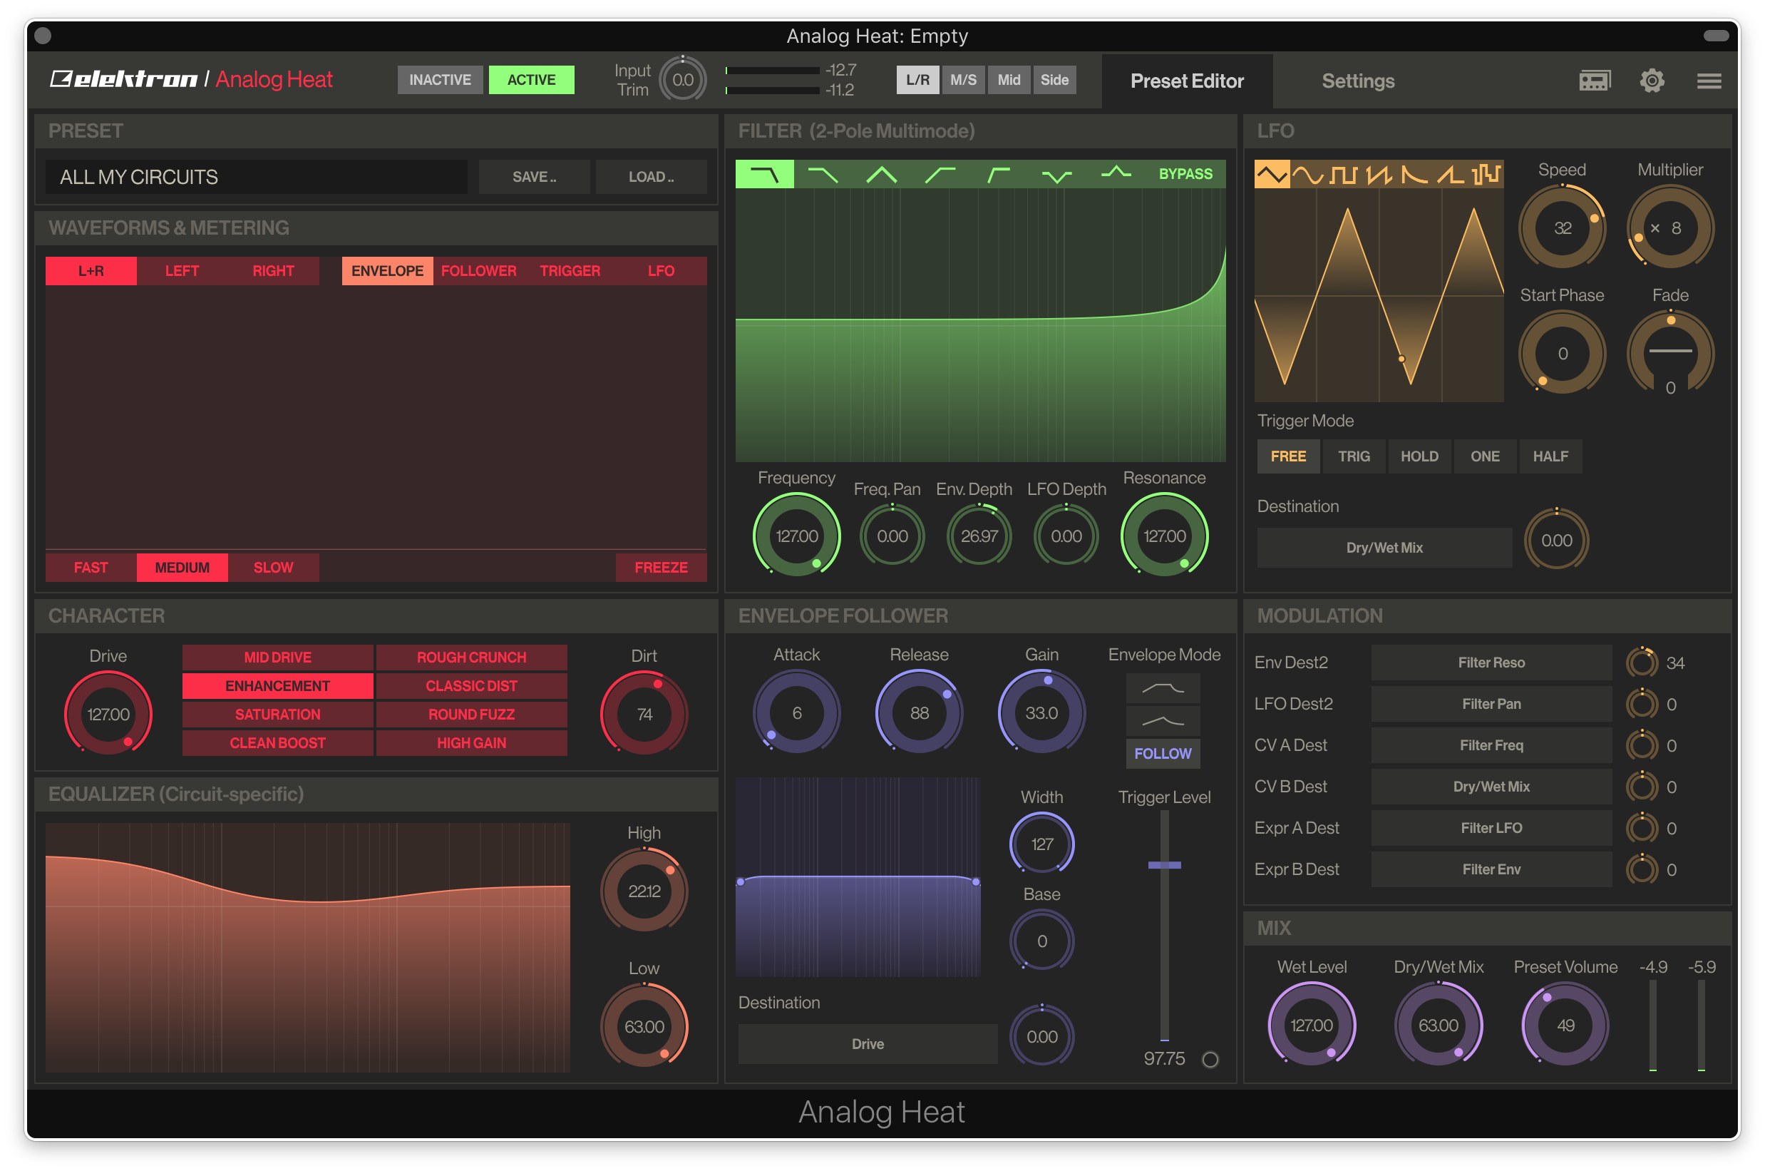The height and width of the screenshot is (1171, 1765).
Task: Adjust the Trigger Level slider
Action: click(1163, 865)
